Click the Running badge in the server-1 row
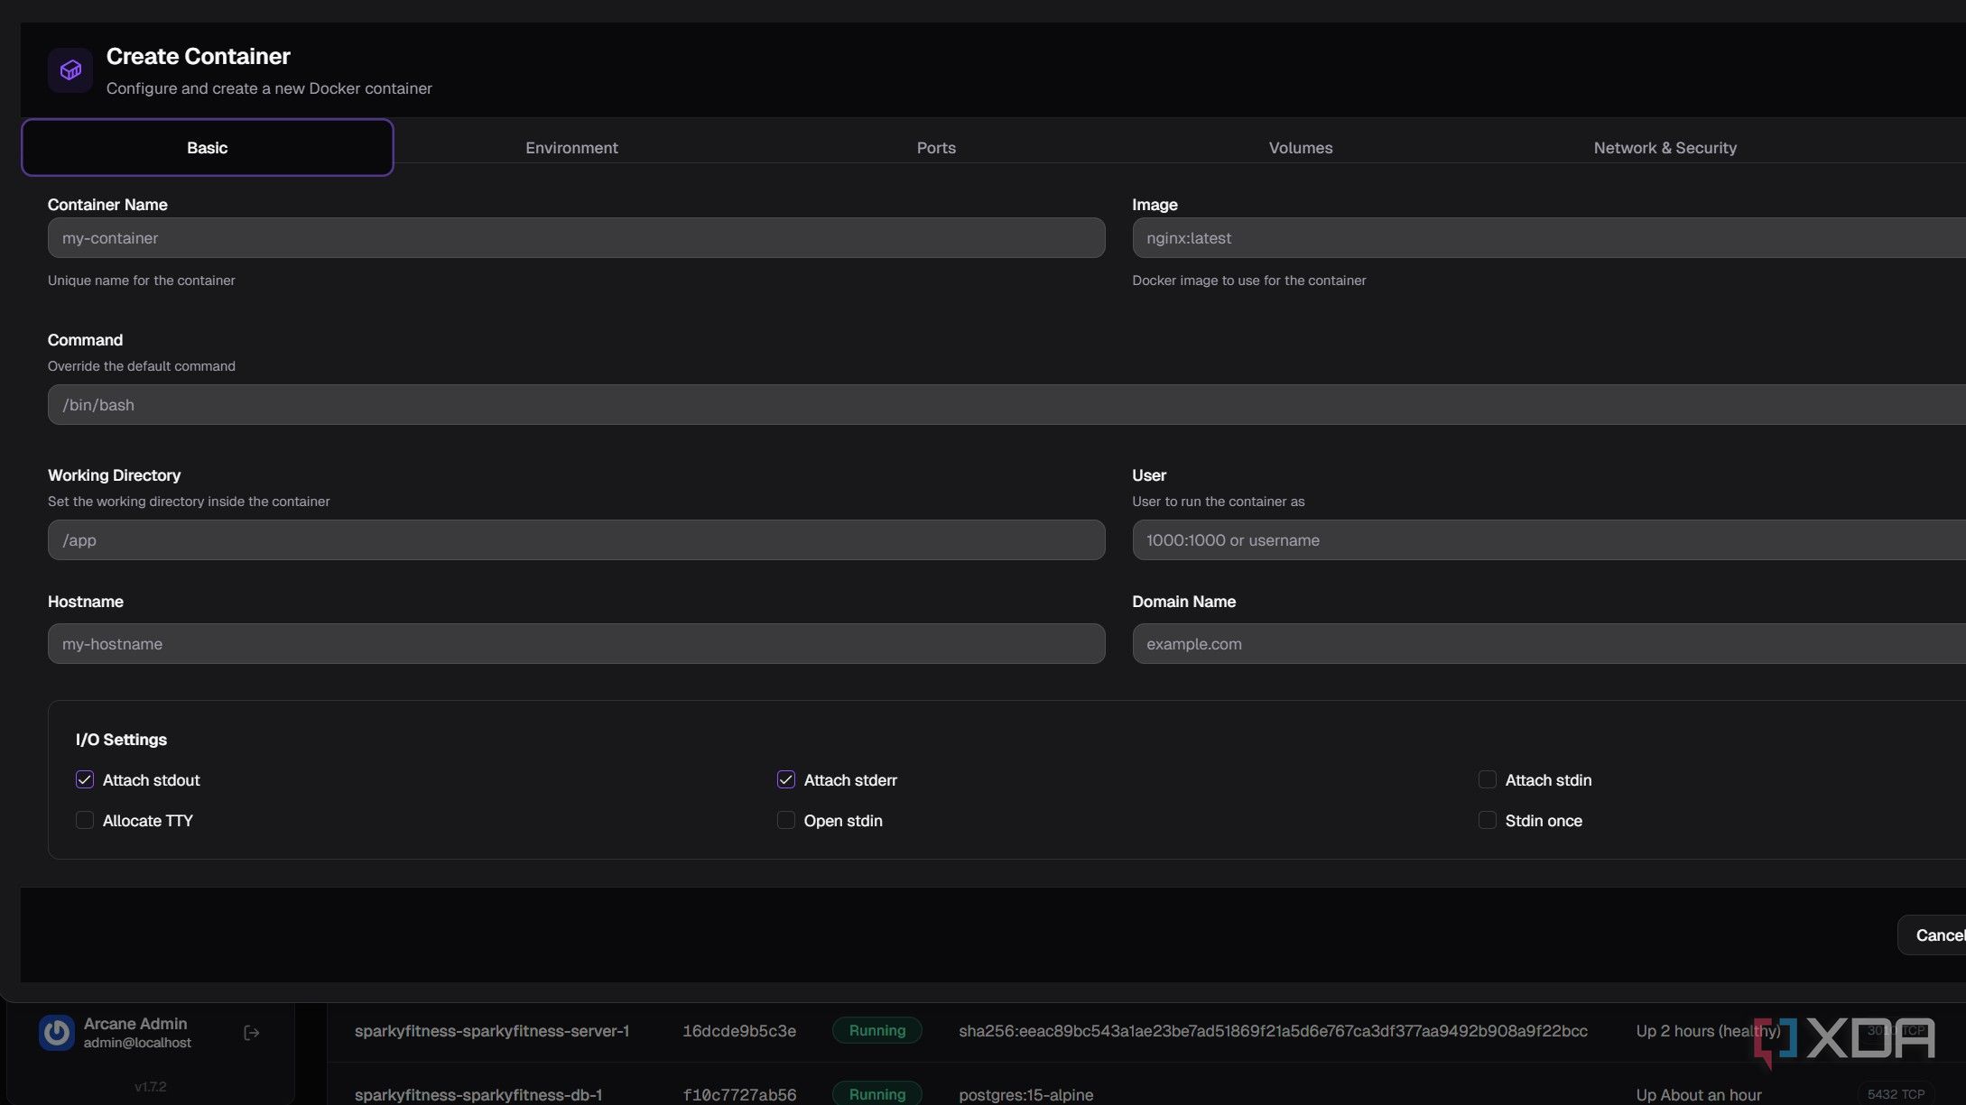The image size is (1966, 1105). click(x=877, y=1030)
